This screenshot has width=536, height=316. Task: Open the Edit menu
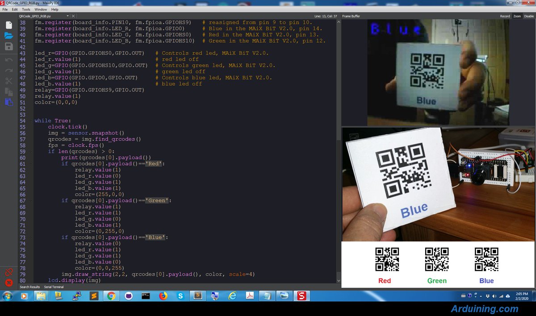point(15,9)
